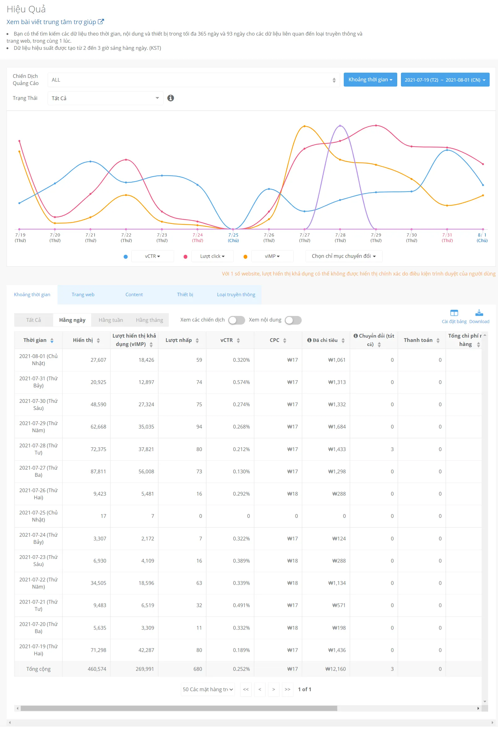Open the vIMP chart metric dropdown
This screenshot has height=729, width=498.
tap(272, 256)
